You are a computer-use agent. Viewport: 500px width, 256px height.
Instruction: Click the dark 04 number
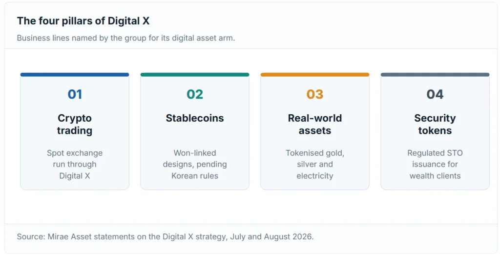pyautogui.click(x=435, y=94)
